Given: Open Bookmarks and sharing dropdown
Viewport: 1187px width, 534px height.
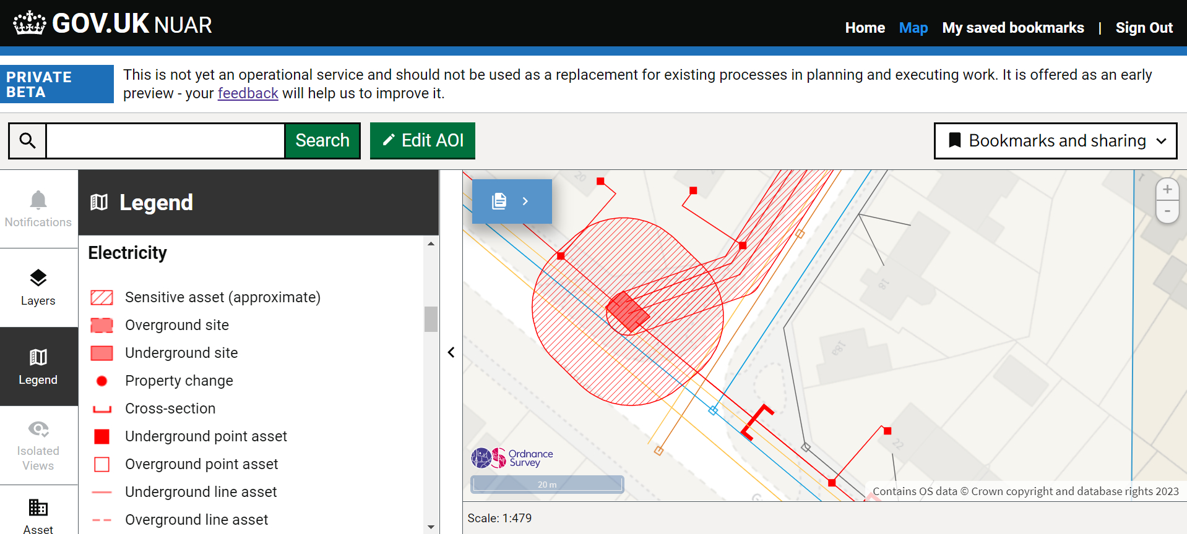Looking at the screenshot, I should (x=1055, y=141).
